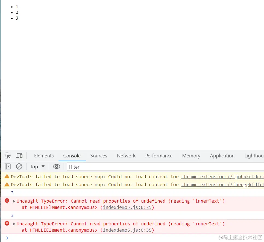Clear console with the ban icon
The image size is (264, 242).
[x=19, y=167]
